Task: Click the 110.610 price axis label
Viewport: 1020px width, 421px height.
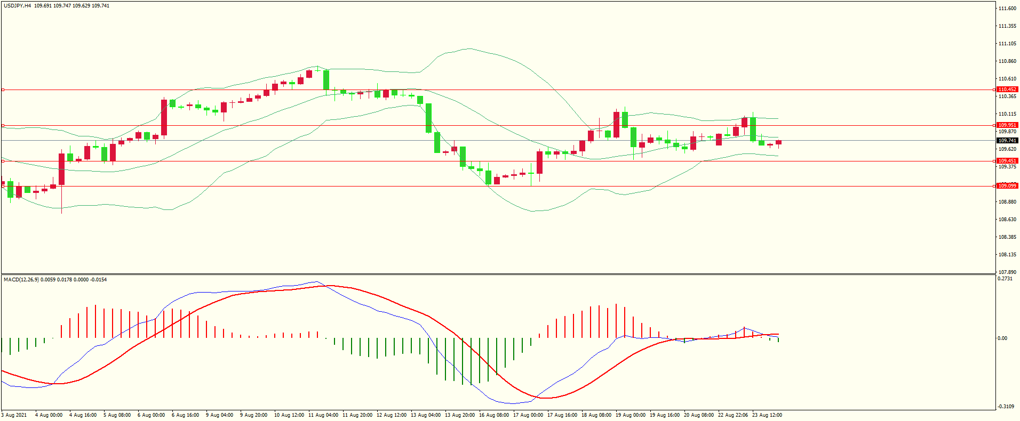Action: click(1007, 79)
